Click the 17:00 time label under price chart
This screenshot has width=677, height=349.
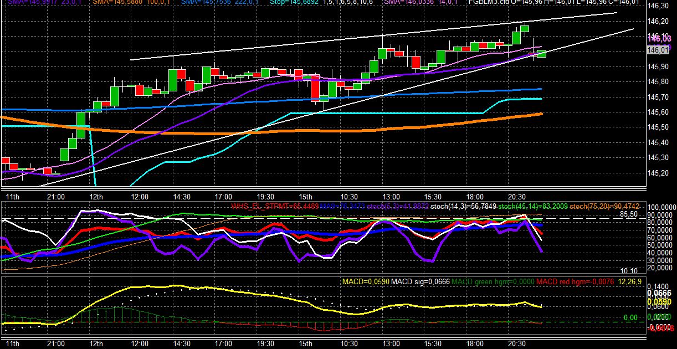(223, 196)
